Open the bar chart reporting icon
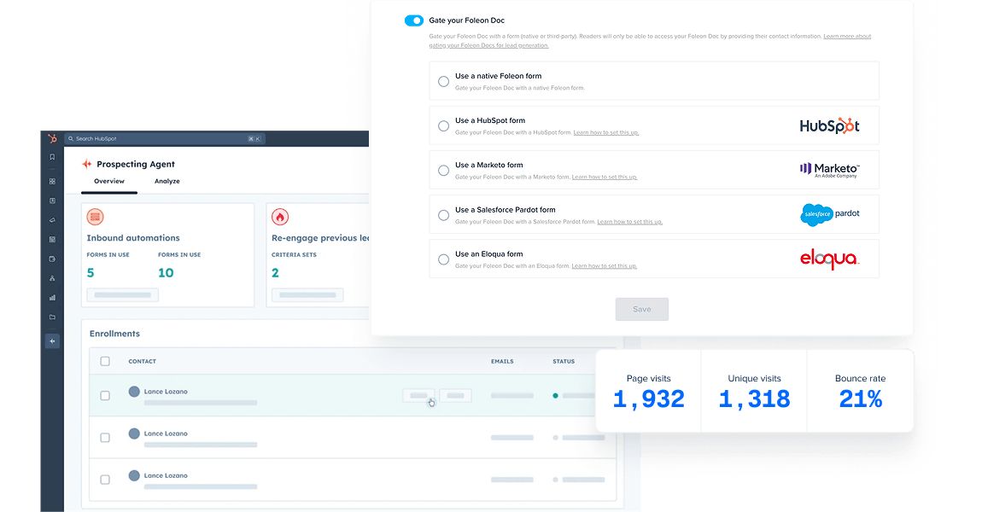The height and width of the screenshot is (512, 982). coord(52,298)
